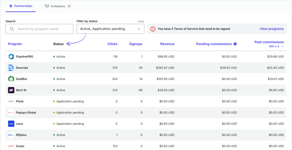The width and height of the screenshot is (292, 150).
Task: Sort by Clicks column
Action: pos(112,44)
